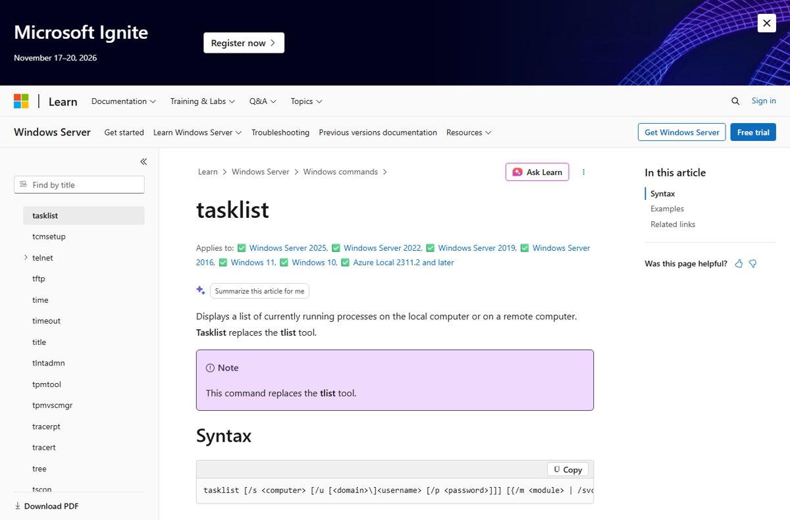Click the search magnifier icon

point(735,101)
